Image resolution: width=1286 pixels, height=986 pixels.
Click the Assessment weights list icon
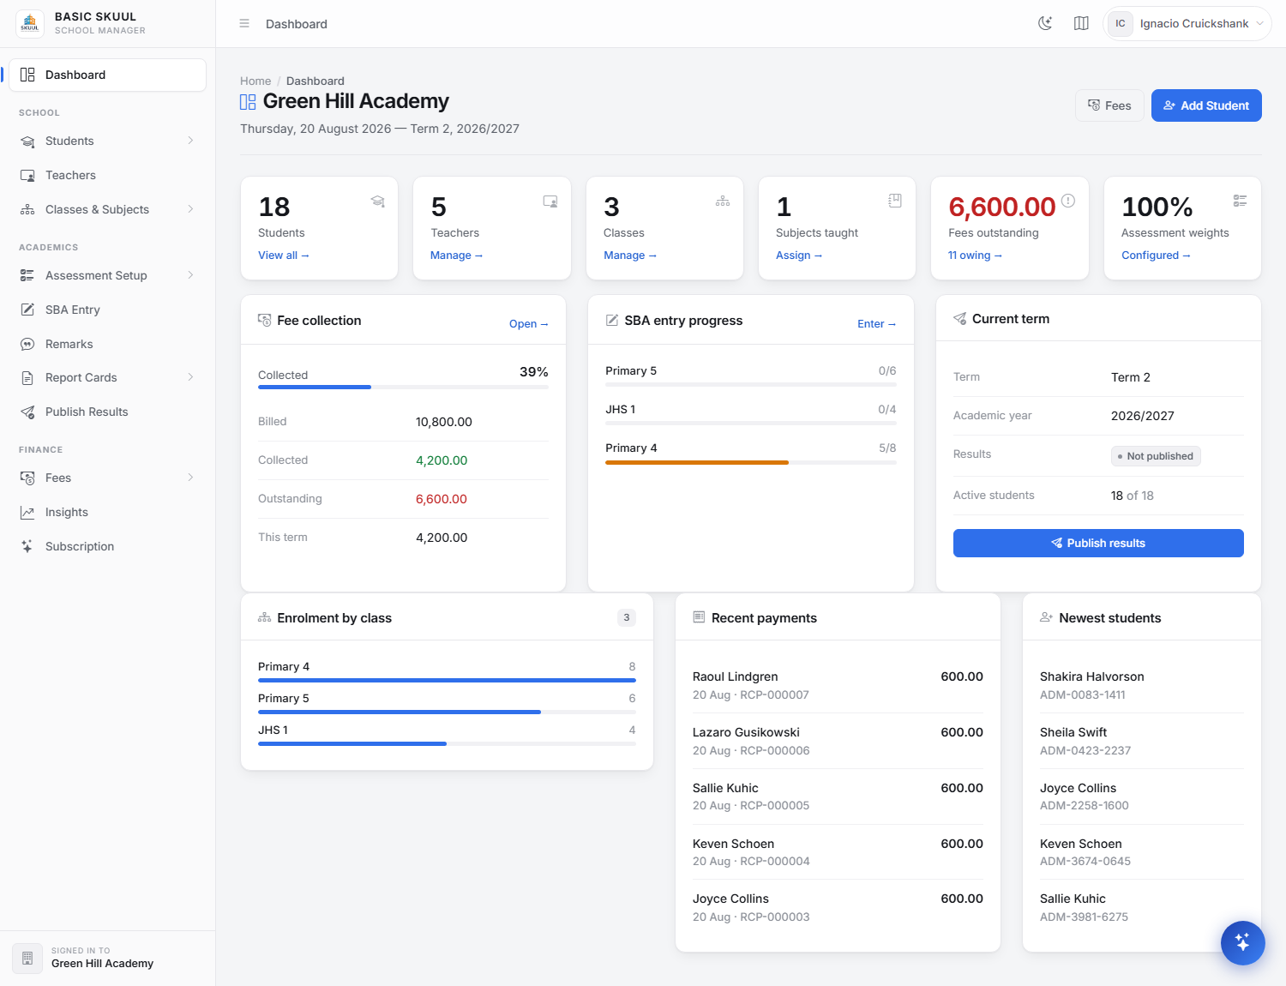pyautogui.click(x=1240, y=201)
